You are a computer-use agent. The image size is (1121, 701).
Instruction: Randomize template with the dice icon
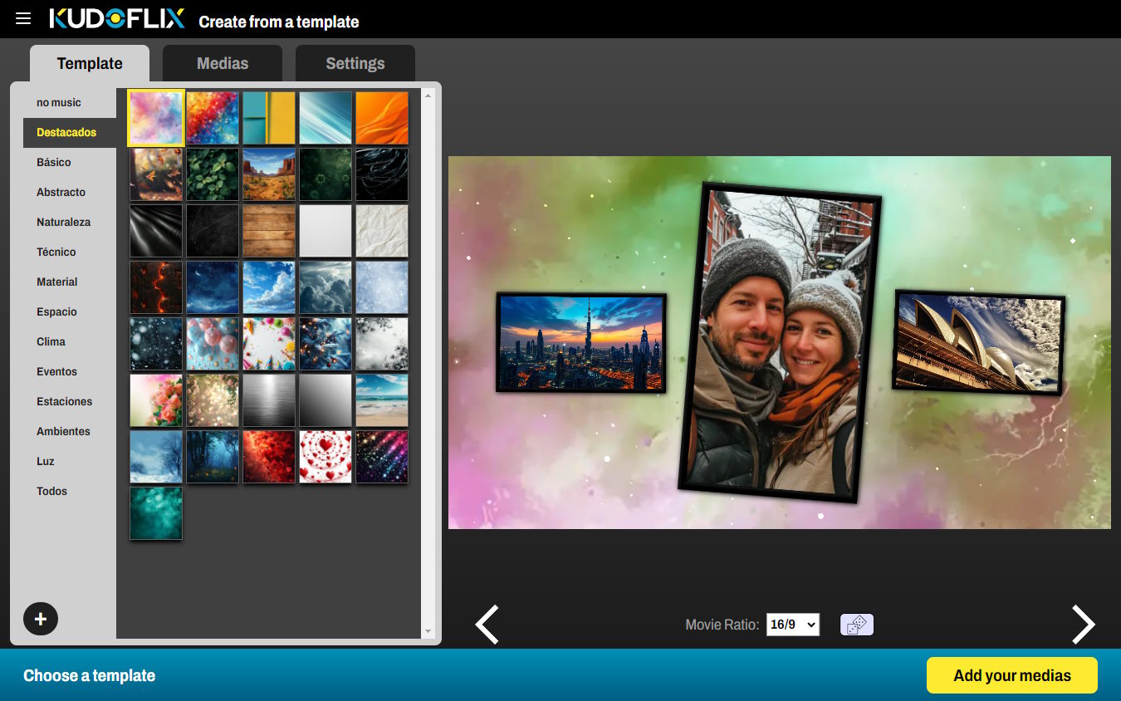(x=857, y=625)
